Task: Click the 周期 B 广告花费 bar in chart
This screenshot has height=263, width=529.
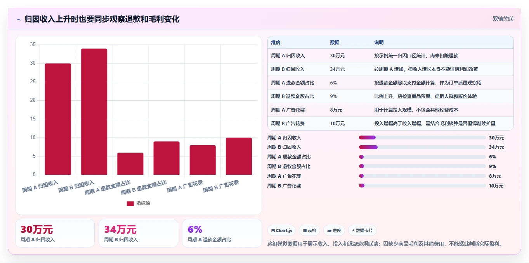Action: 239,156
